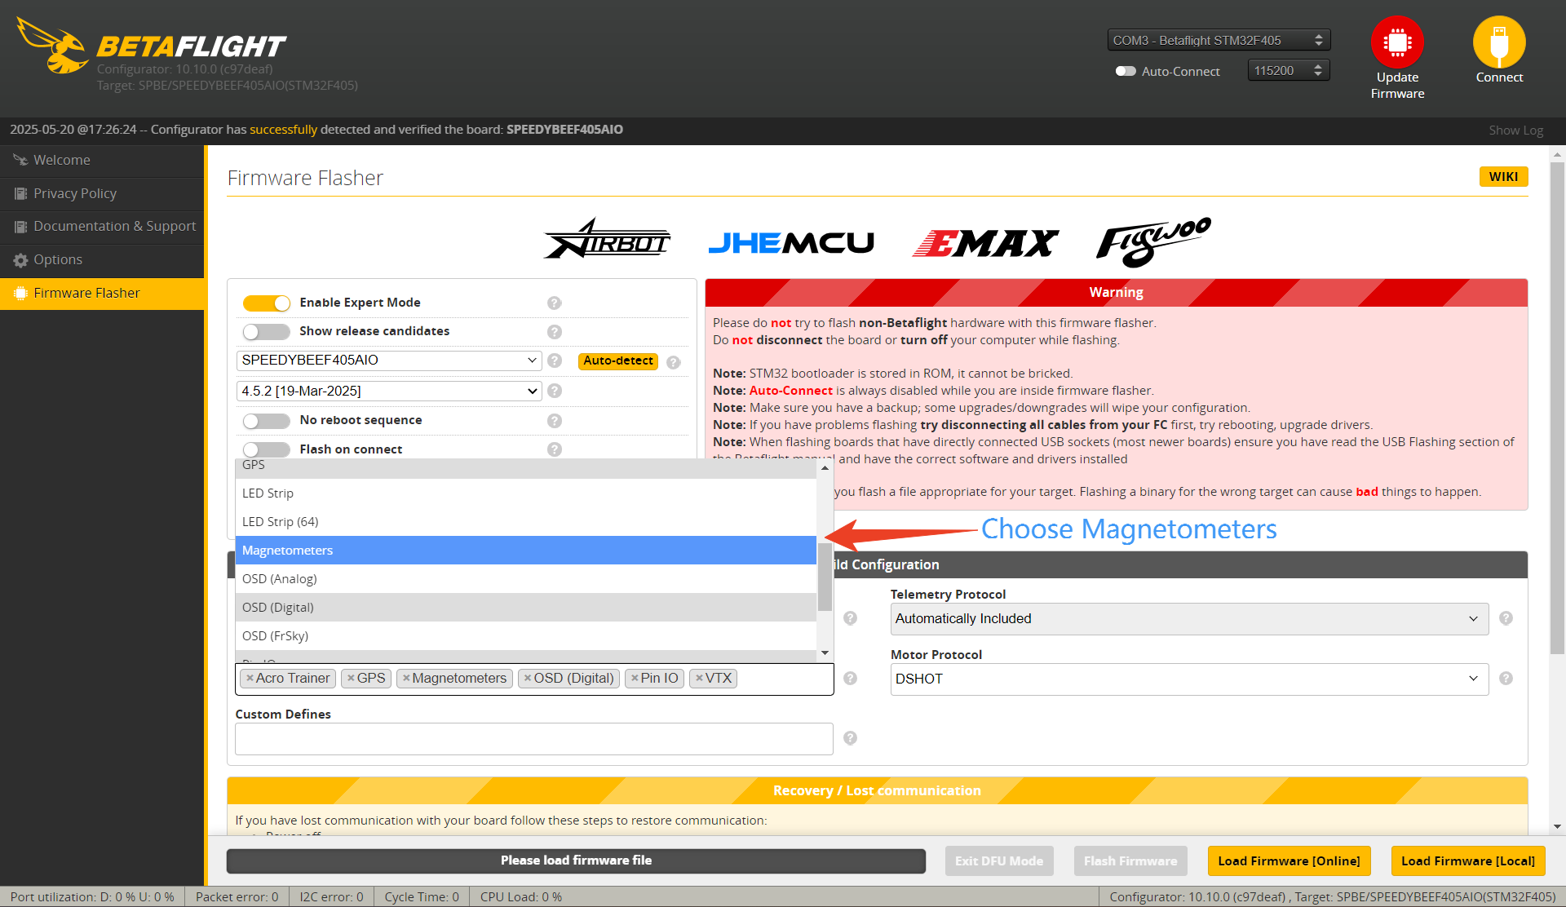
Task: Select OSD (Digital) option in list
Action: (526, 608)
